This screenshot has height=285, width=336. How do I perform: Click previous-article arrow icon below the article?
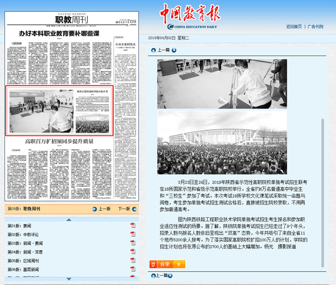[153, 275]
